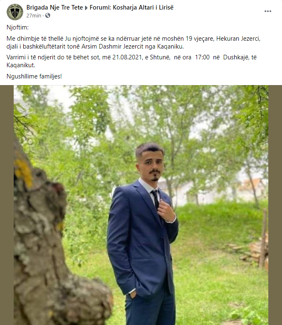Viewport: 282px width, 325px height.
Task: Open the attached photo of the man in a suit
Action: 141,205
